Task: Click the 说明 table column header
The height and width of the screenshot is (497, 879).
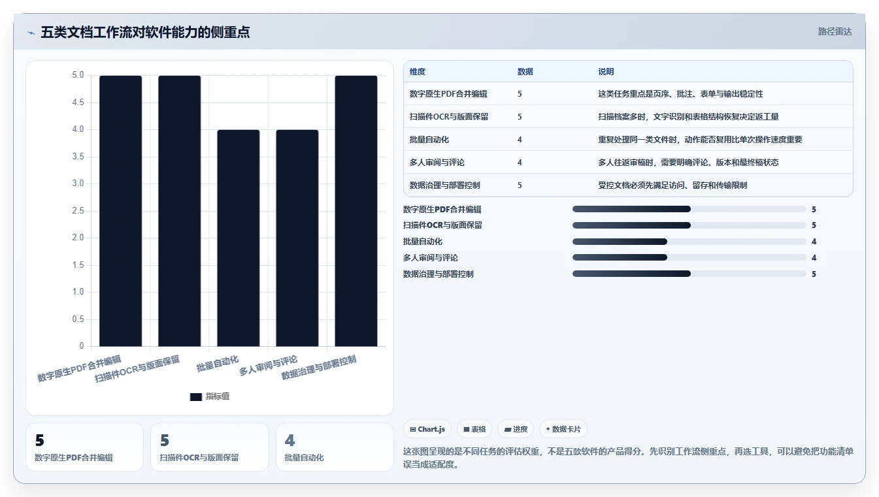Action: pos(606,72)
